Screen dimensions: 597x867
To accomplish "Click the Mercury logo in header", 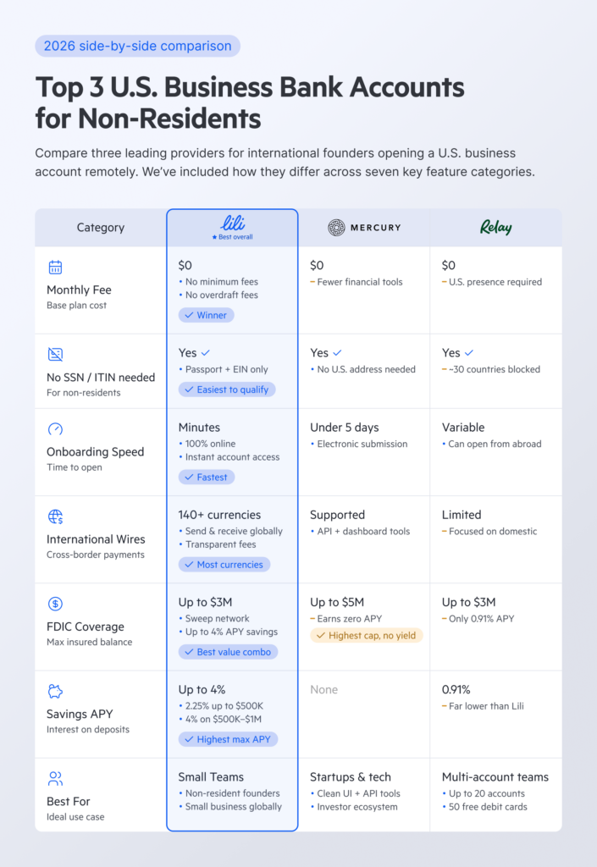I will 364,227.
